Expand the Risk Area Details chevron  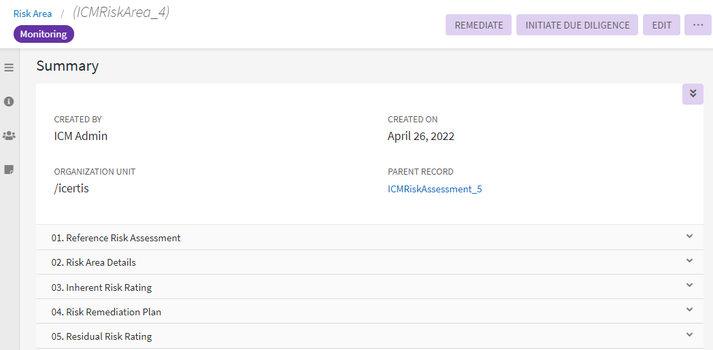tap(689, 261)
